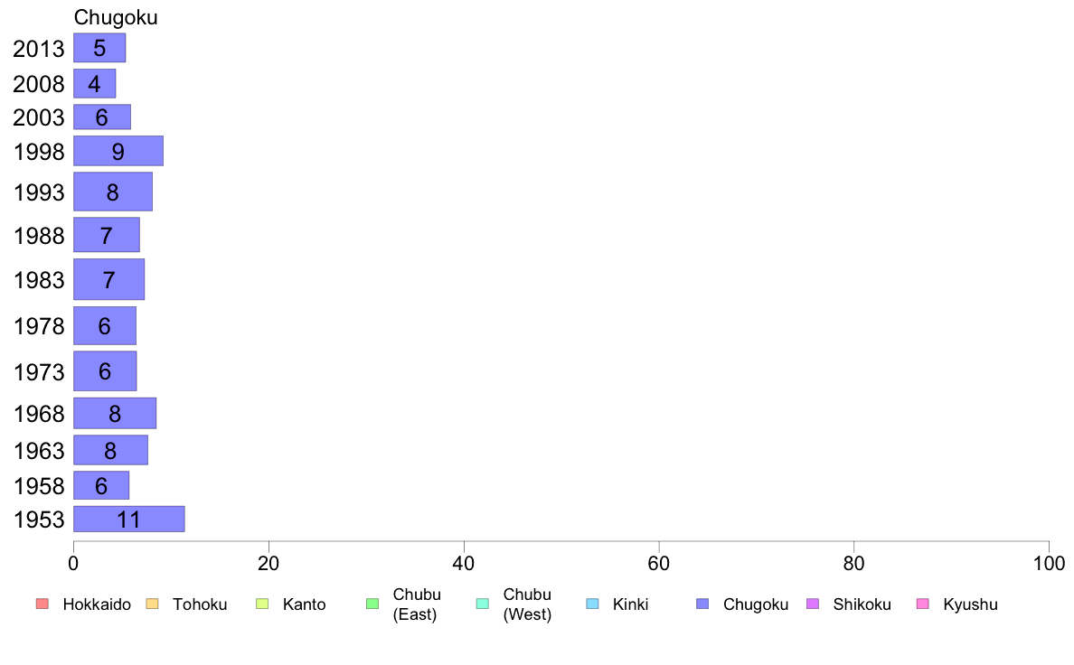Click the Chugoku chart title
The width and height of the screenshot is (1074, 665).
(x=116, y=17)
